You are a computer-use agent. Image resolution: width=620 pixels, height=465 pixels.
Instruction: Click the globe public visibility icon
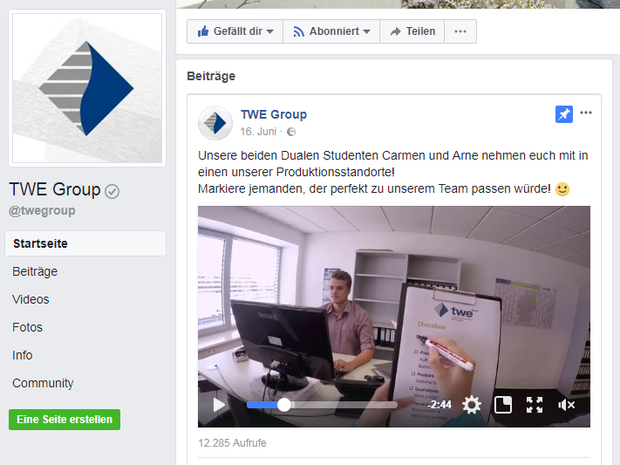click(x=291, y=132)
